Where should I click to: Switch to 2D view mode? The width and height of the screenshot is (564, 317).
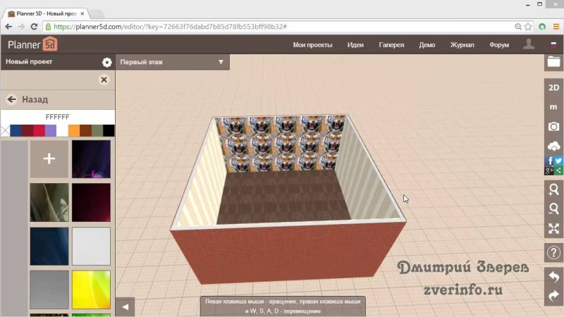[553, 87]
